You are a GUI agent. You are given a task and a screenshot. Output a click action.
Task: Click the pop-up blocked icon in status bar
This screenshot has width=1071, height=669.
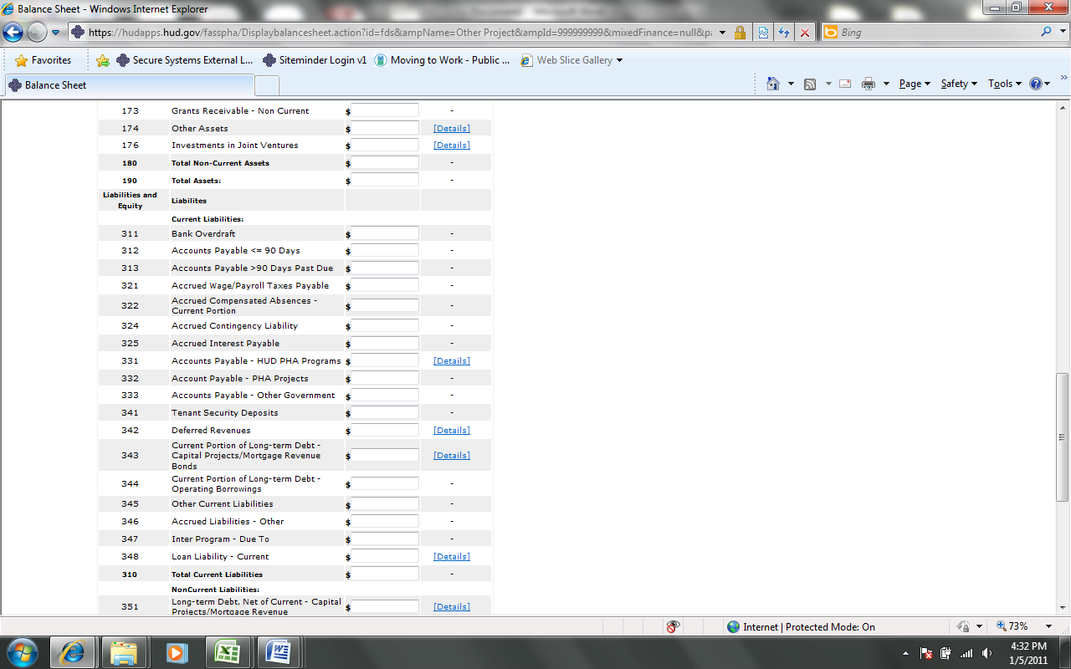click(673, 626)
